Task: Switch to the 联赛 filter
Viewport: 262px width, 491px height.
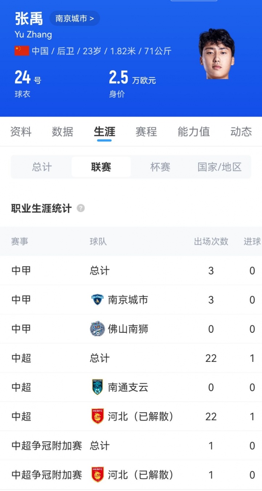Action: [101, 167]
